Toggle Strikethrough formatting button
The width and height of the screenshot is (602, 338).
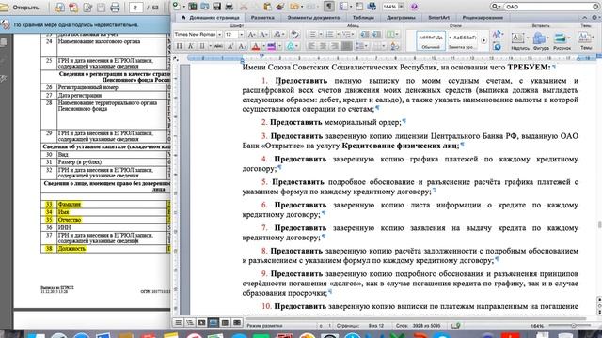coord(218,46)
